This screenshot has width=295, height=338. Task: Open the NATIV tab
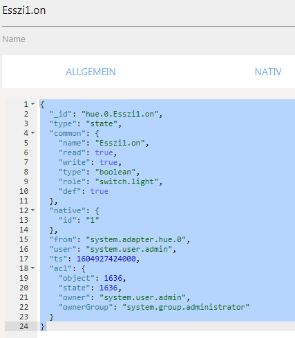coord(268,72)
